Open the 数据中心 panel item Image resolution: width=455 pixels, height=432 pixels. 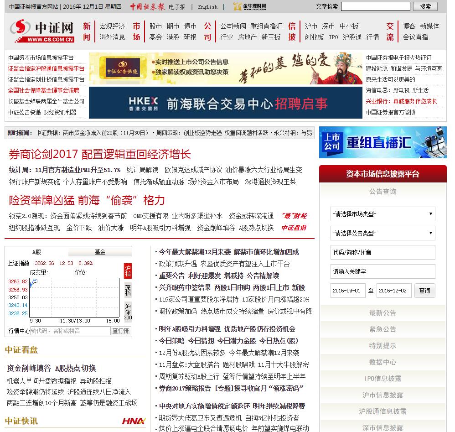click(383, 362)
